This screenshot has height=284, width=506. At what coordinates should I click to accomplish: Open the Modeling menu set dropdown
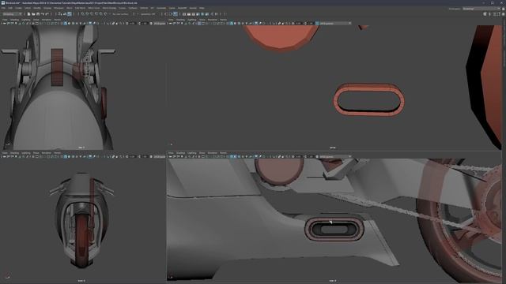[12, 14]
